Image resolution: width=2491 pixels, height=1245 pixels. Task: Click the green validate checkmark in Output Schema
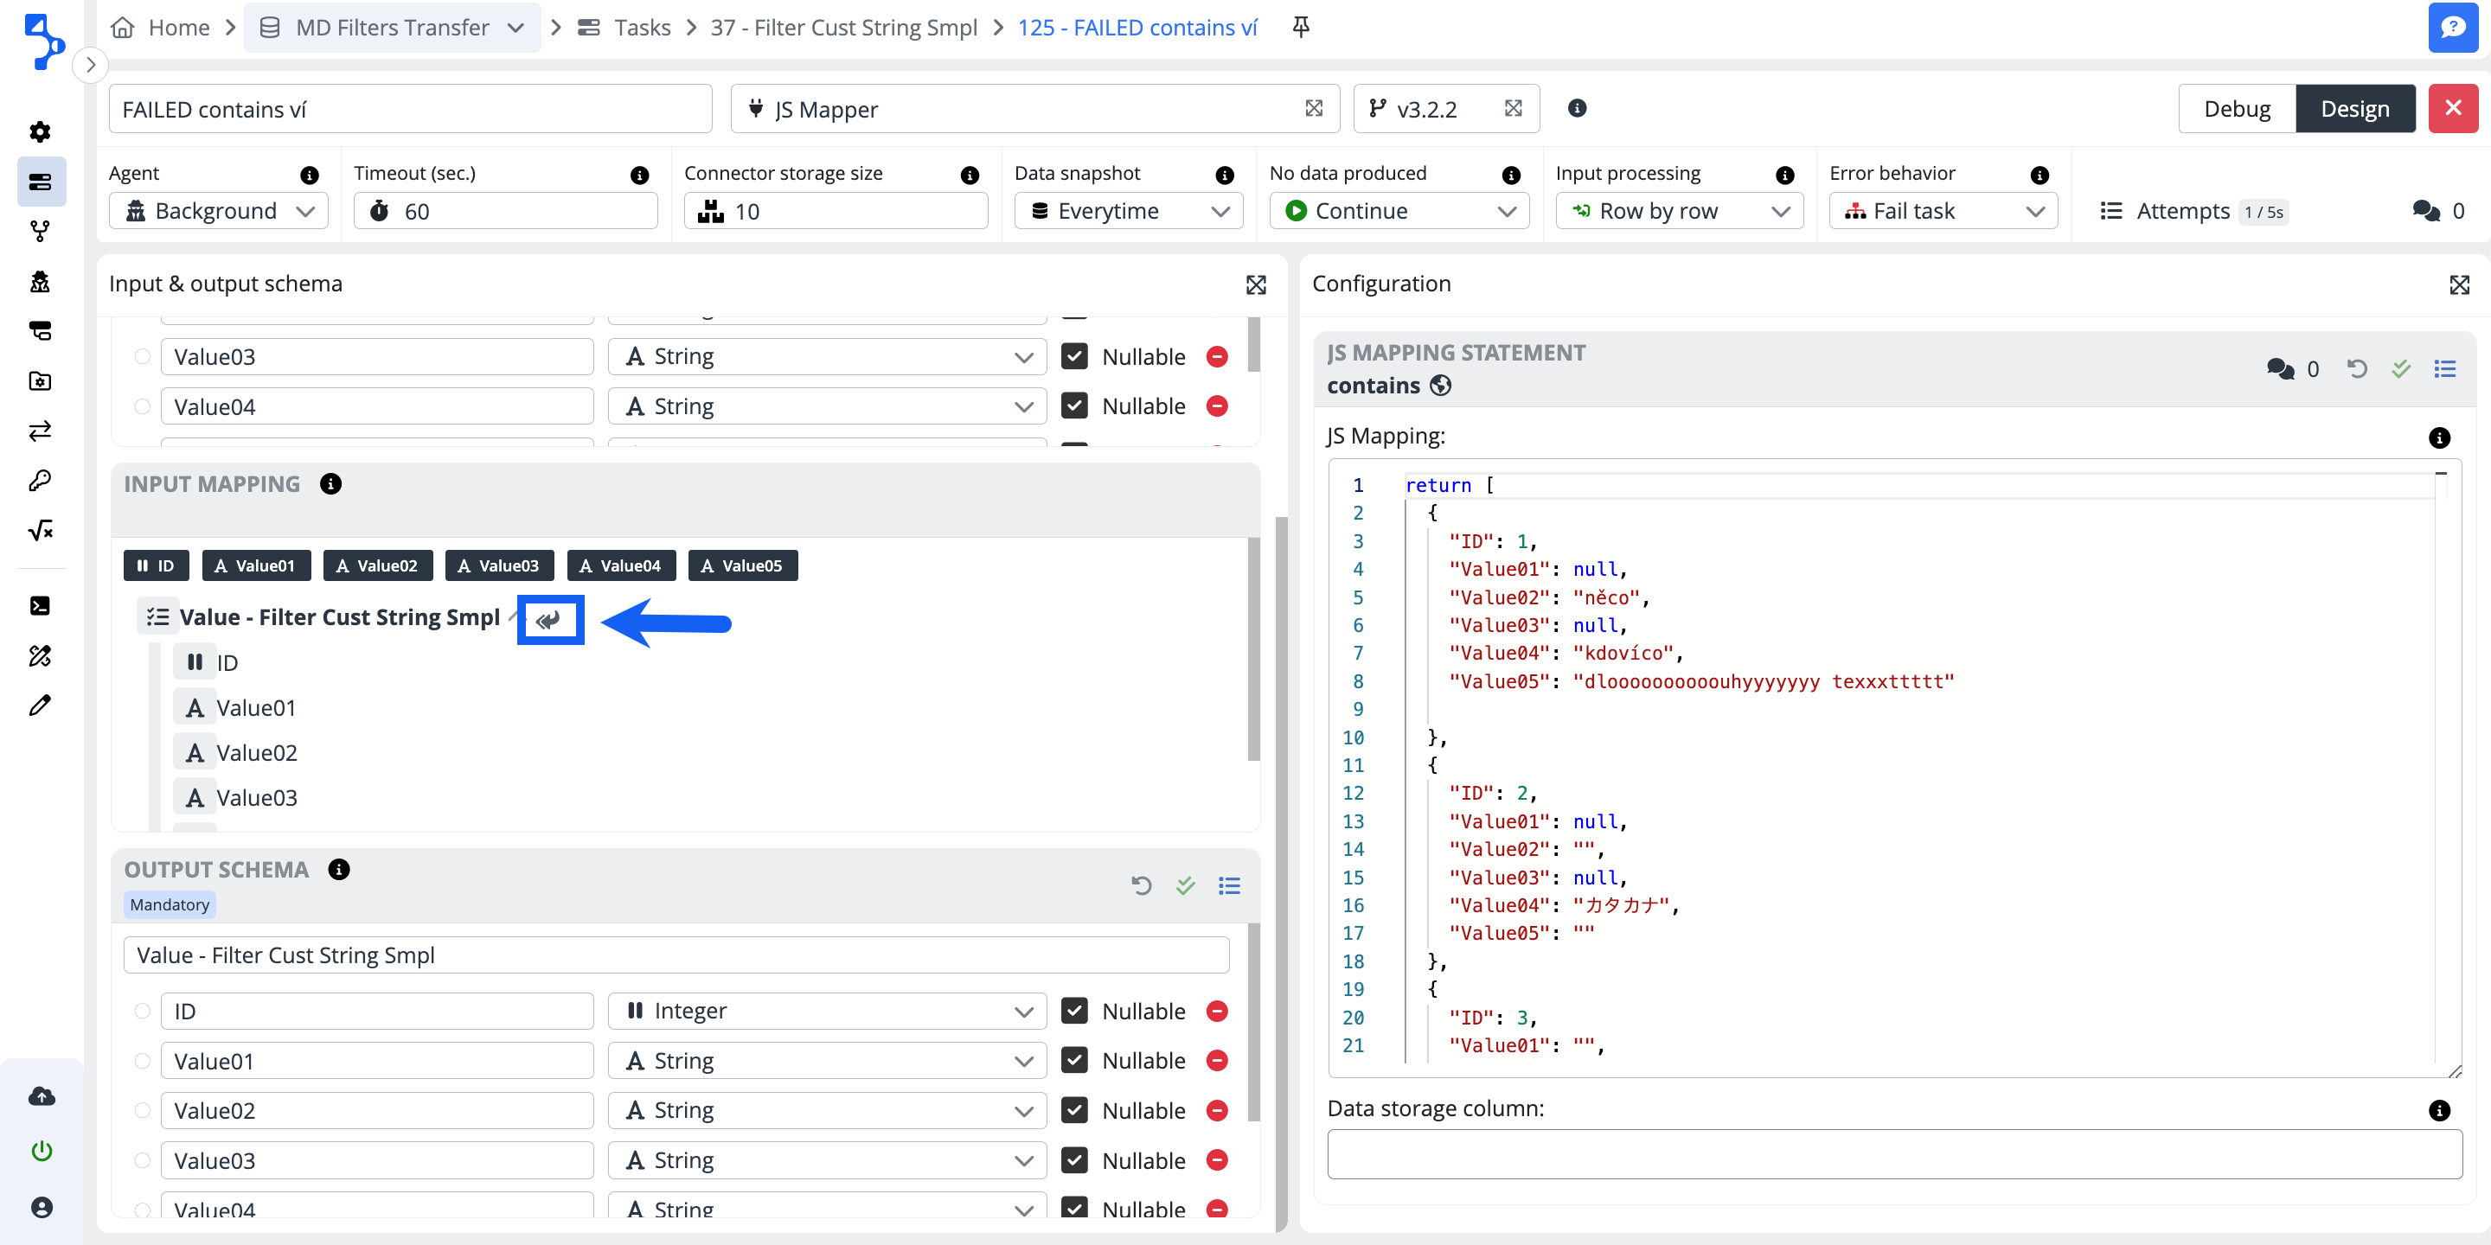click(x=1185, y=885)
